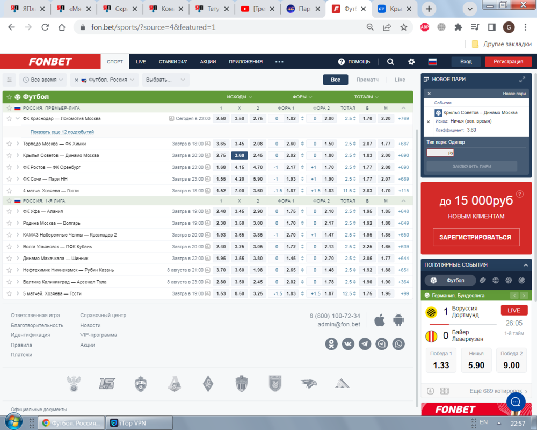Viewport: 537px width, 430px height.
Task: Favorite the Родина Москва — Волгарь match
Action: (9, 223)
